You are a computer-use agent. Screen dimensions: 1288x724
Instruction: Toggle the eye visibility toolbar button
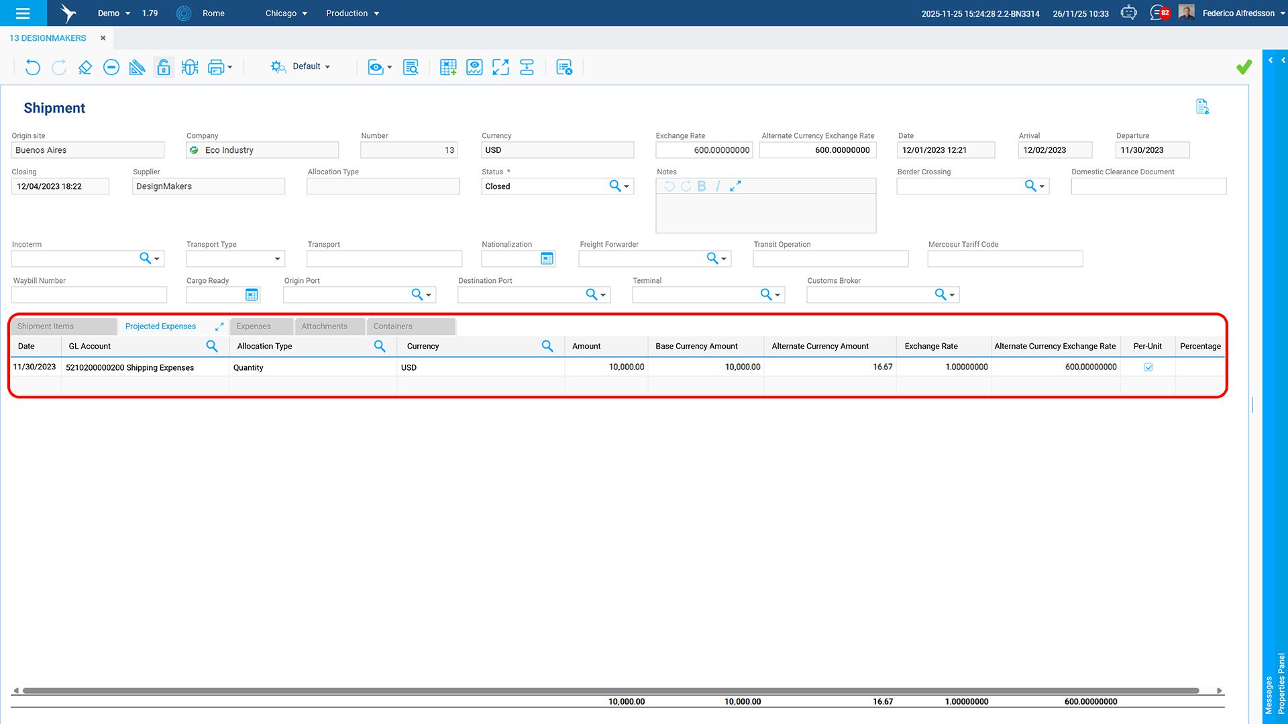(x=375, y=67)
